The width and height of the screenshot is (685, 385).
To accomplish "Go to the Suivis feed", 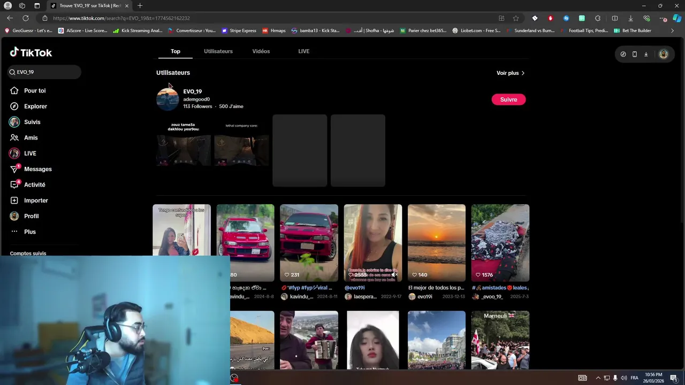I will (x=25, y=122).
